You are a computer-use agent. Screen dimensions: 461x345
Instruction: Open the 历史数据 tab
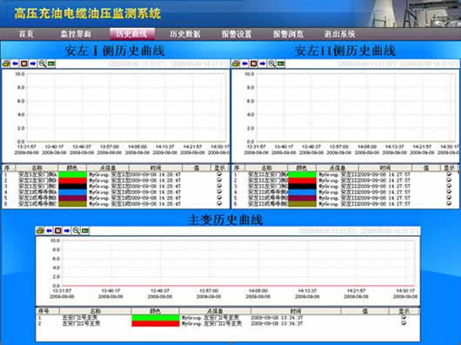[x=185, y=34]
